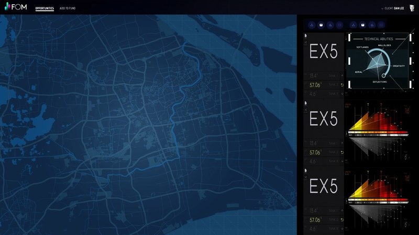Image resolution: width=419 pixels, height=235 pixels.
Task: Click up arrow on top card's 13.4 row
Action: 342,76
